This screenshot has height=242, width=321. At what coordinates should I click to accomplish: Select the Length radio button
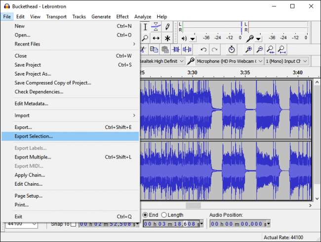click(164, 215)
